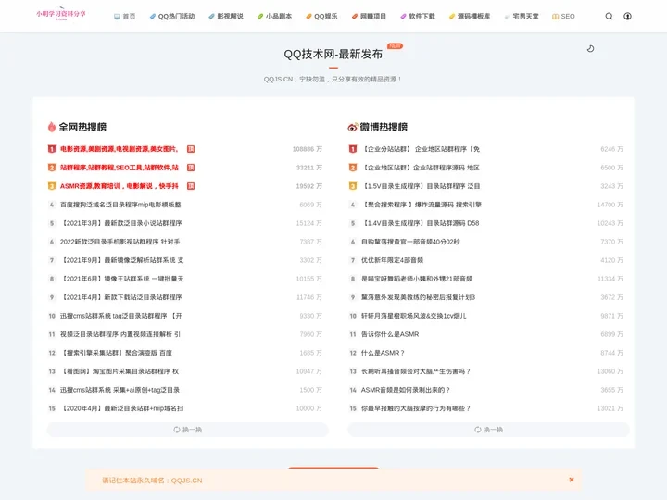This screenshot has height=500, width=667.
Task: Open ASMR资源,教育培训 link
Action: point(120,186)
